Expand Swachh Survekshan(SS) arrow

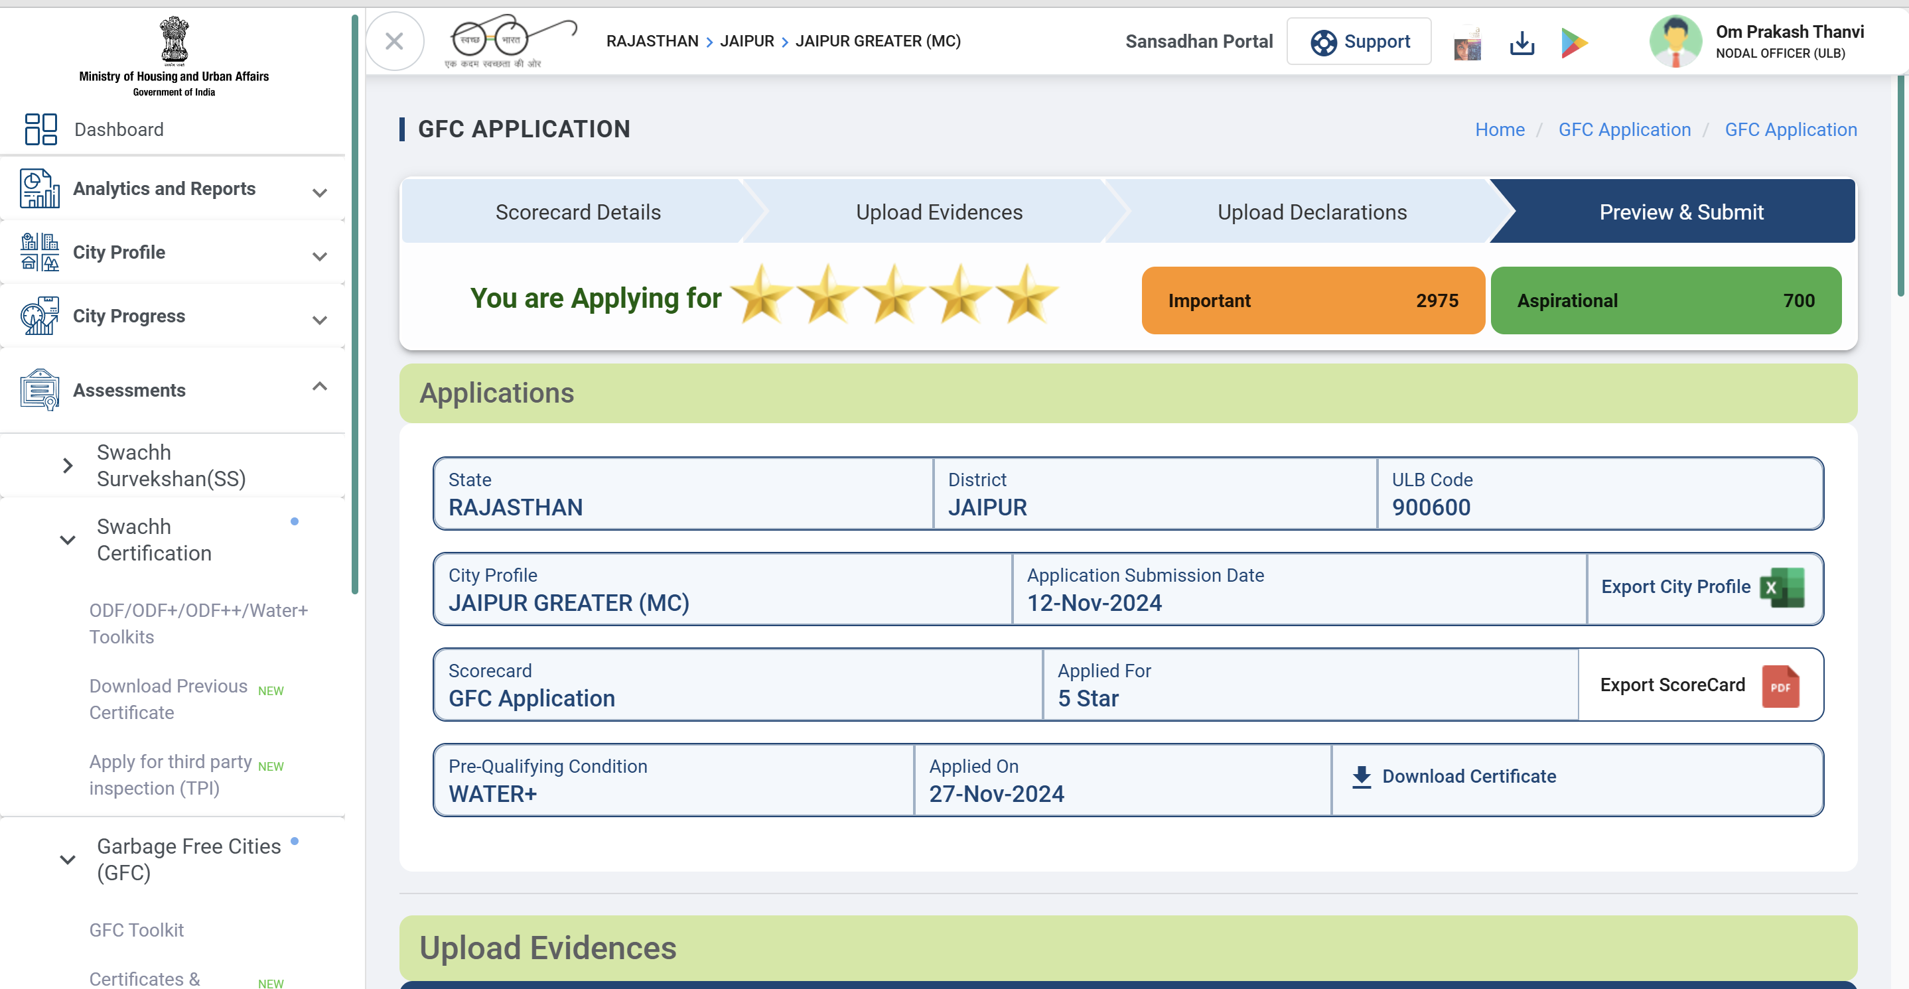tap(68, 465)
